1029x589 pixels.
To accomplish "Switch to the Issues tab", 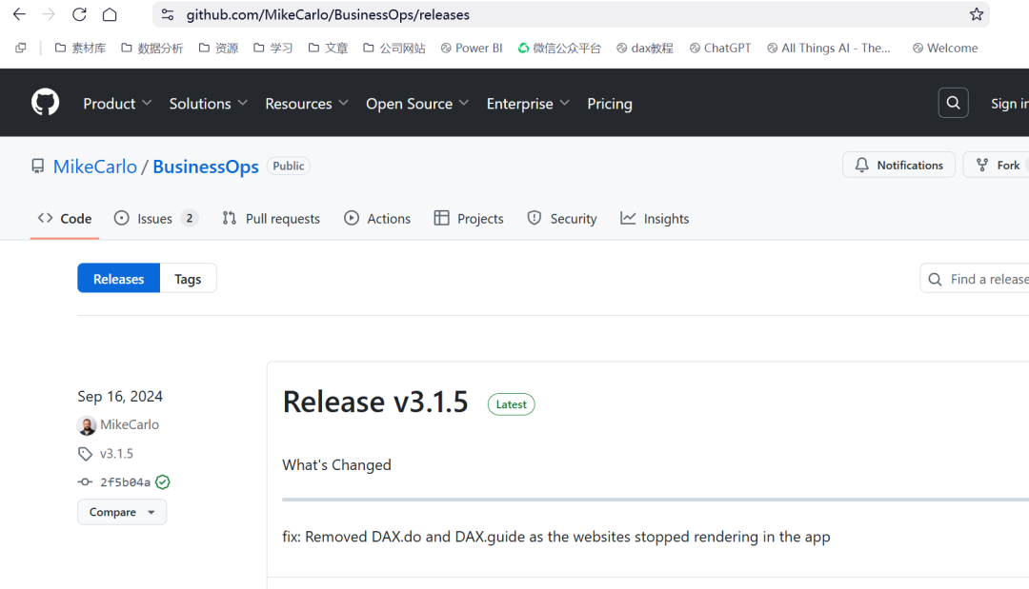I will tap(155, 219).
